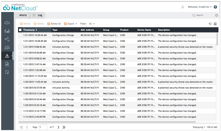Toggle the select-all checkbox in header
Image resolution: width=221 pixels, height=131 pixels.
pyautogui.click(x=20, y=30)
